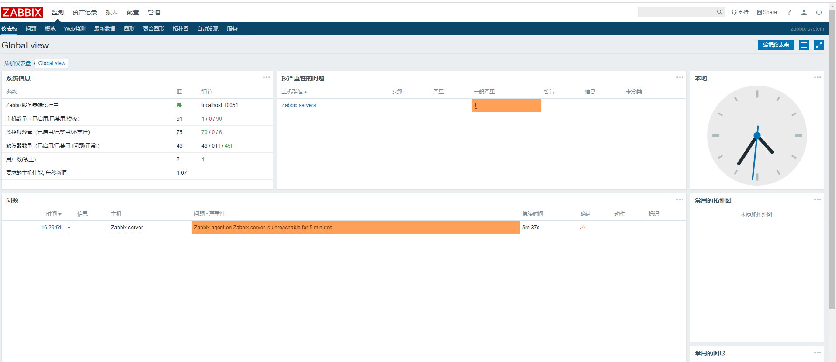Open the Share link

coord(767,12)
